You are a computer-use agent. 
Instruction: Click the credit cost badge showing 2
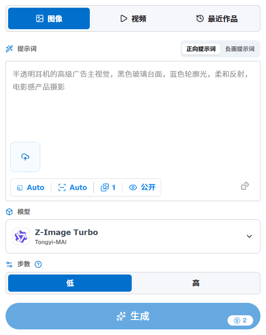240,320
